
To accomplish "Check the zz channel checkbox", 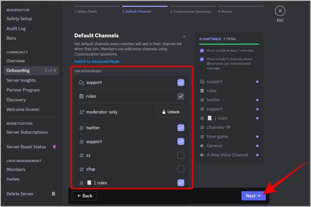I will 181,155.
